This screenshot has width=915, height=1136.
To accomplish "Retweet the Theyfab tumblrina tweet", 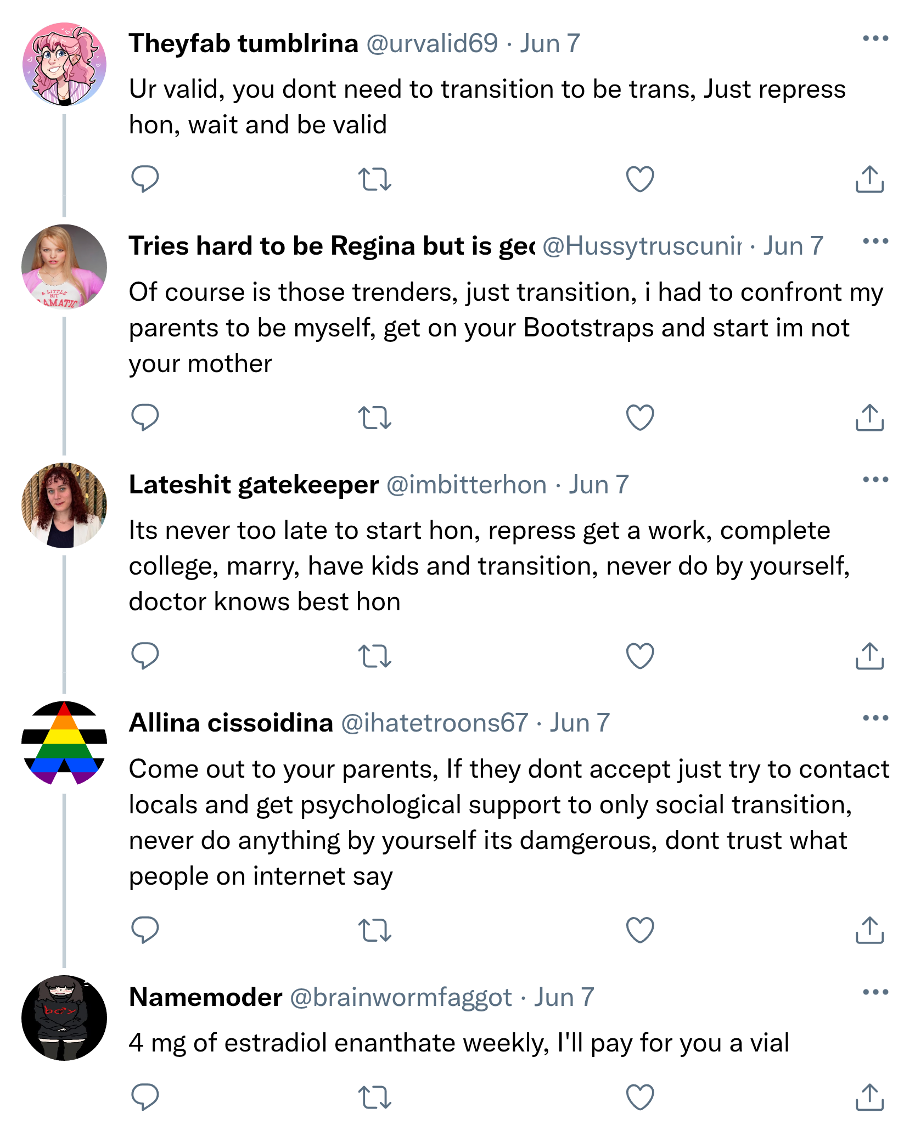I will tap(374, 179).
